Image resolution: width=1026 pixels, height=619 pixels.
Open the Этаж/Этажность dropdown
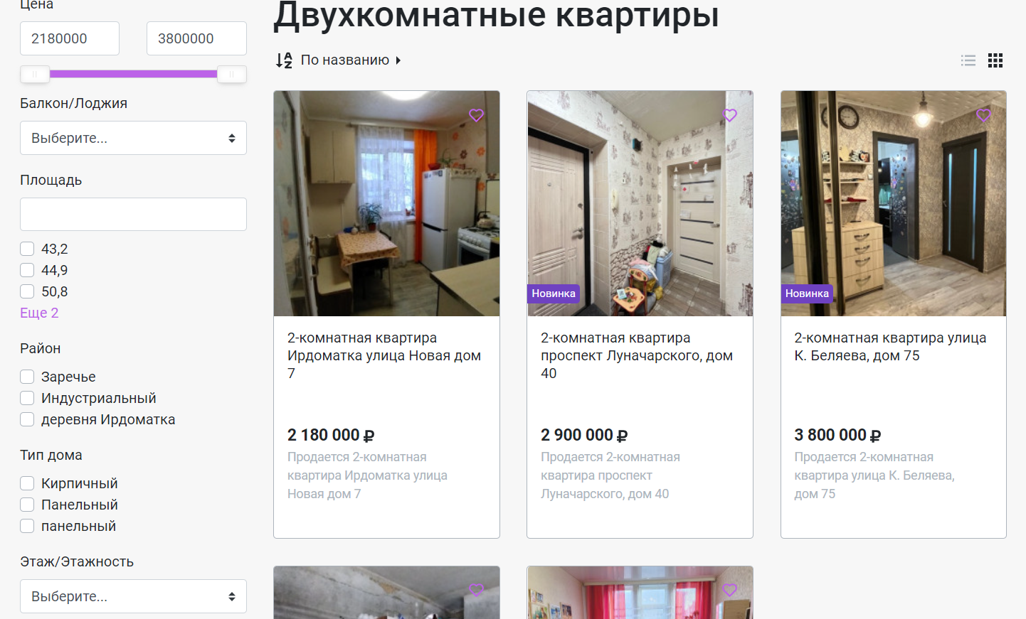click(x=133, y=596)
